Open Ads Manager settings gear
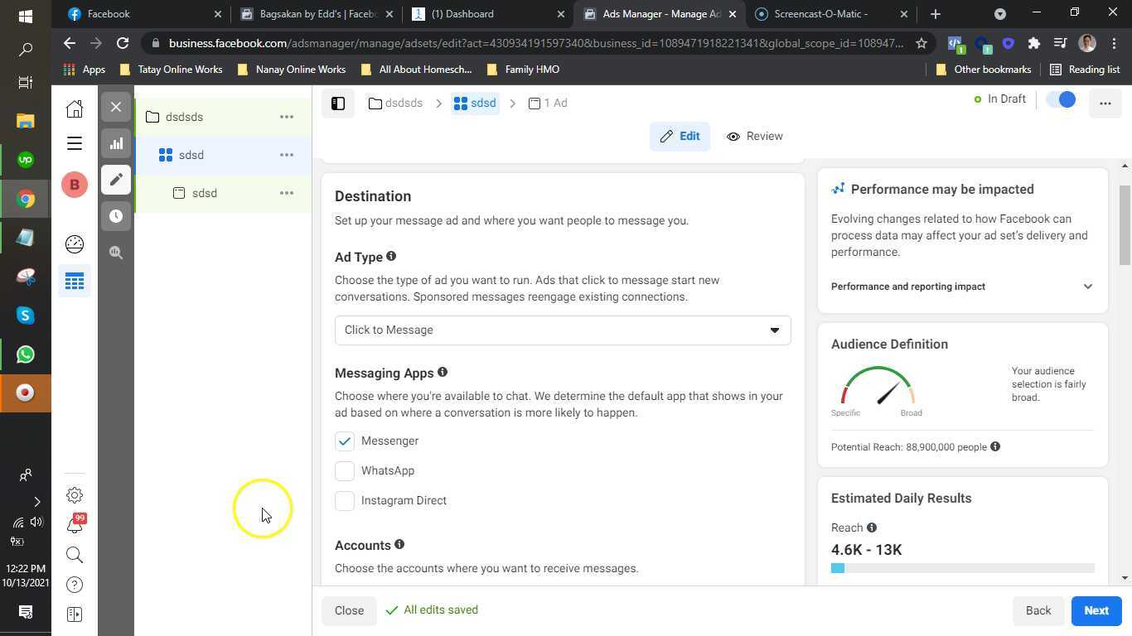The image size is (1132, 636). pyautogui.click(x=75, y=495)
